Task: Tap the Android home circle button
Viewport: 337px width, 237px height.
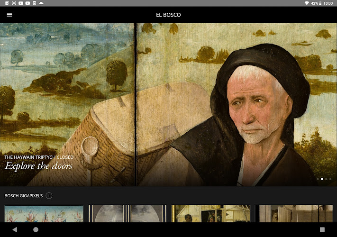Action: tap(36, 229)
